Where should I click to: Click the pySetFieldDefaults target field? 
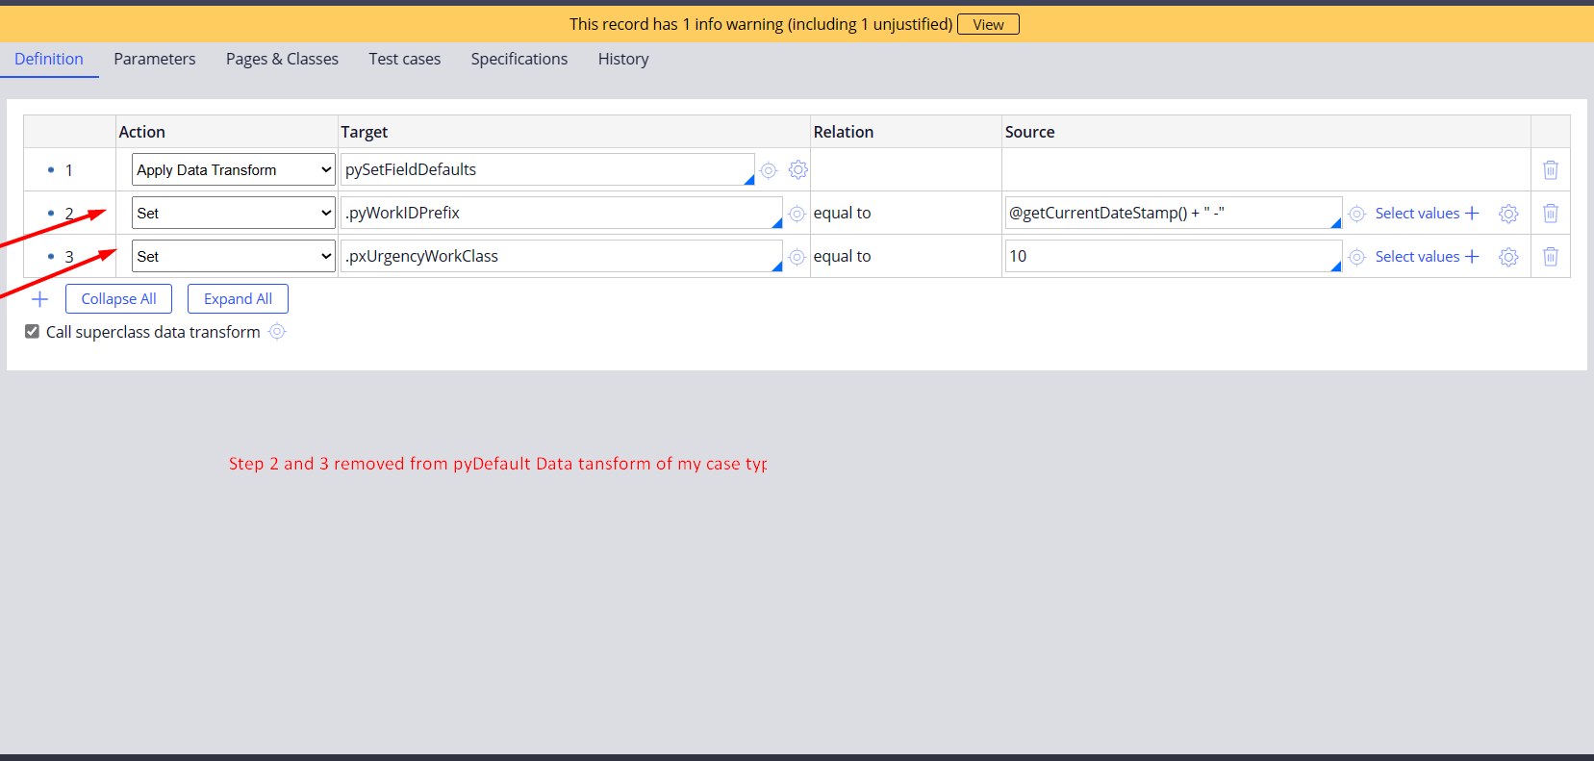click(x=547, y=170)
